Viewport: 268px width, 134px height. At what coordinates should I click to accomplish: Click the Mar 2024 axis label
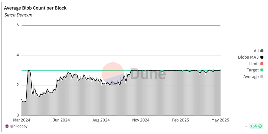[21, 120]
